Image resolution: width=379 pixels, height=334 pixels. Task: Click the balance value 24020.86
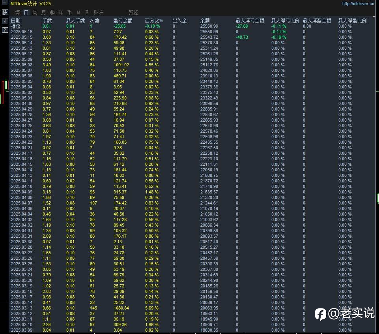209,70
